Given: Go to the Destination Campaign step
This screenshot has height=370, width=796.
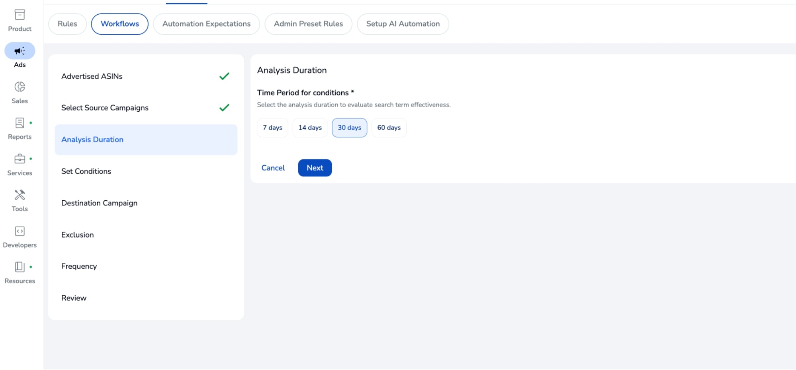Looking at the screenshot, I should coord(146,203).
